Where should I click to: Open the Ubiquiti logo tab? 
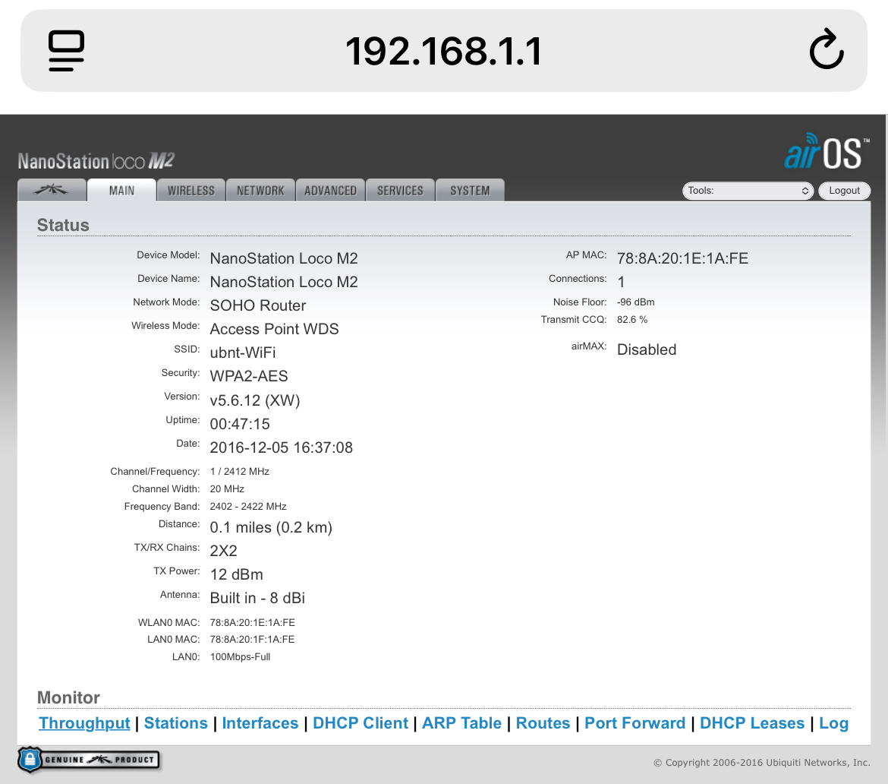point(52,191)
